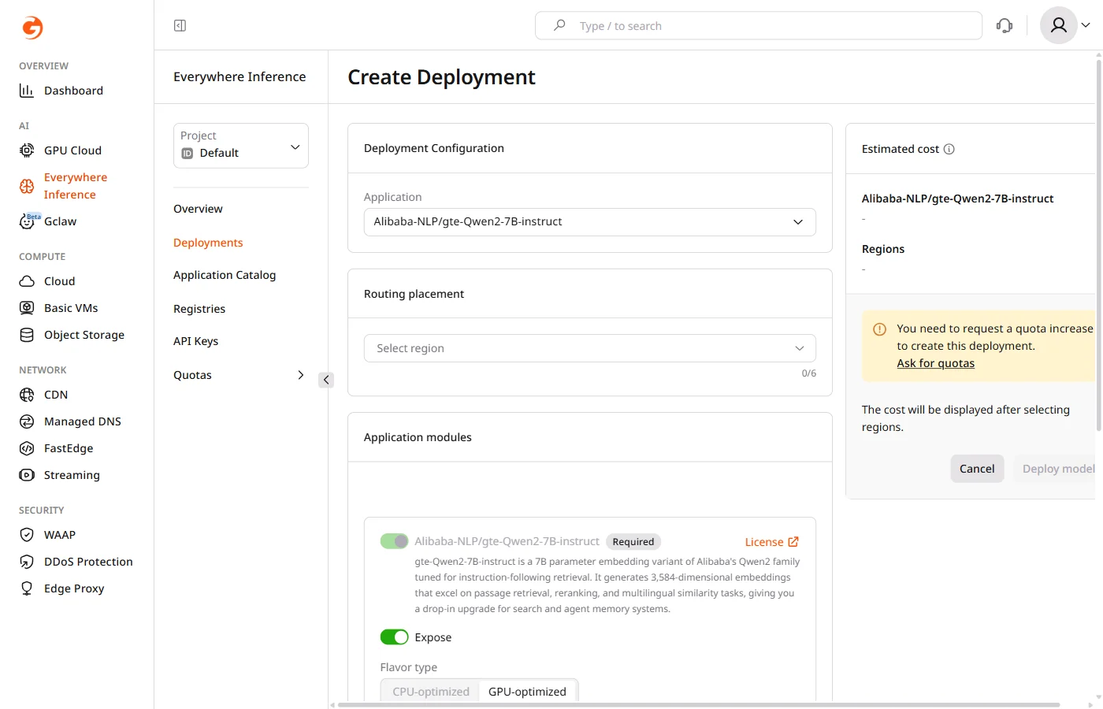Click the WAAP shield icon
This screenshot has width=1103, height=709.
click(27, 535)
